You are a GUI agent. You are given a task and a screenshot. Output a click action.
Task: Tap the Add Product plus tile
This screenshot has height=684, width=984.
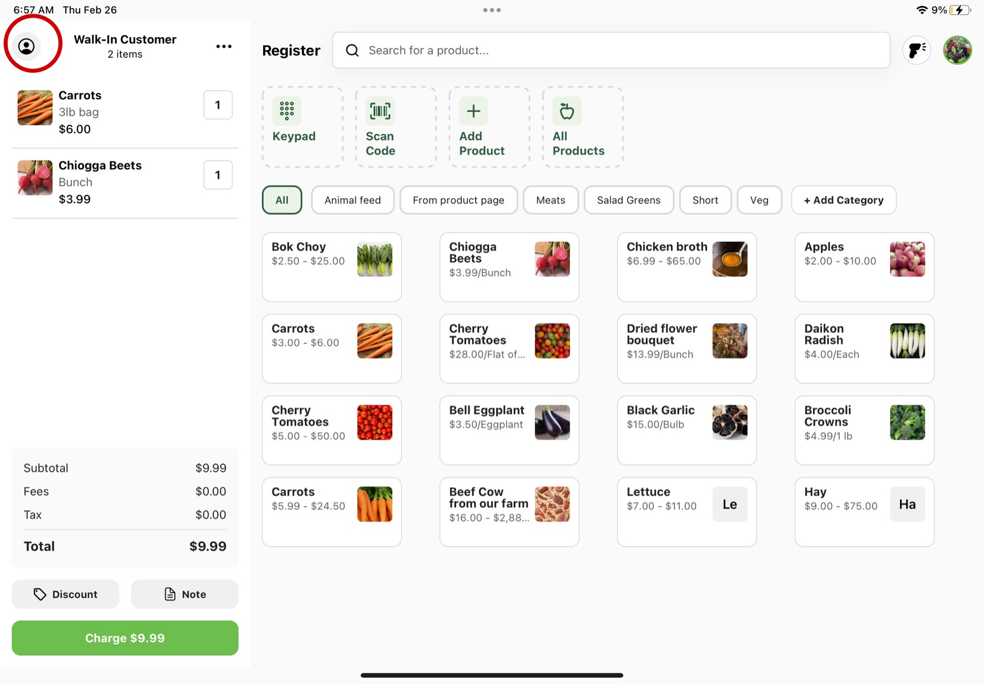(x=488, y=127)
